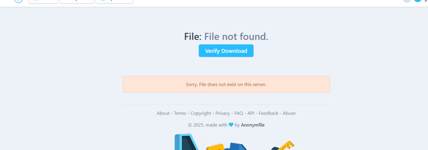Click the blue circular icon in header
Image resolution: width=428 pixels, height=150 pixels.
(x=418, y=1)
